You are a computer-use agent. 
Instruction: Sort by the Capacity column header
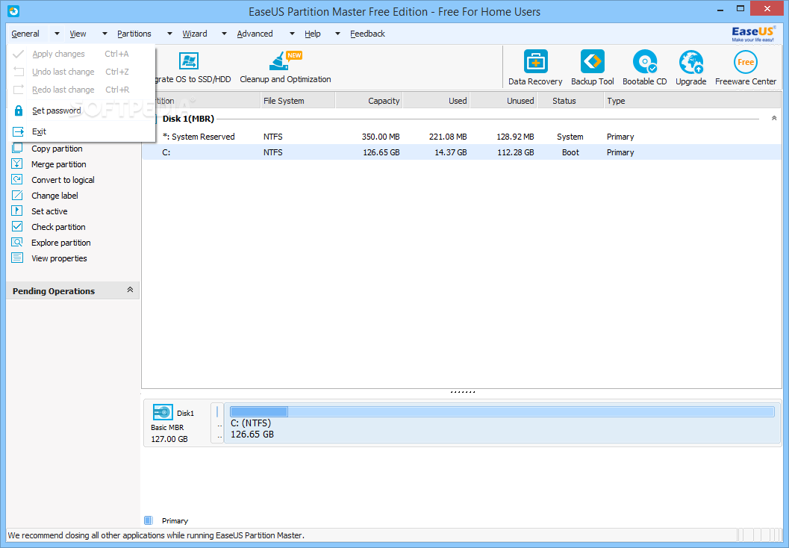[369, 101]
